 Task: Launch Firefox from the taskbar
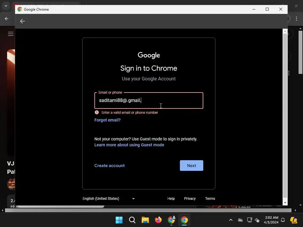click(x=158, y=220)
